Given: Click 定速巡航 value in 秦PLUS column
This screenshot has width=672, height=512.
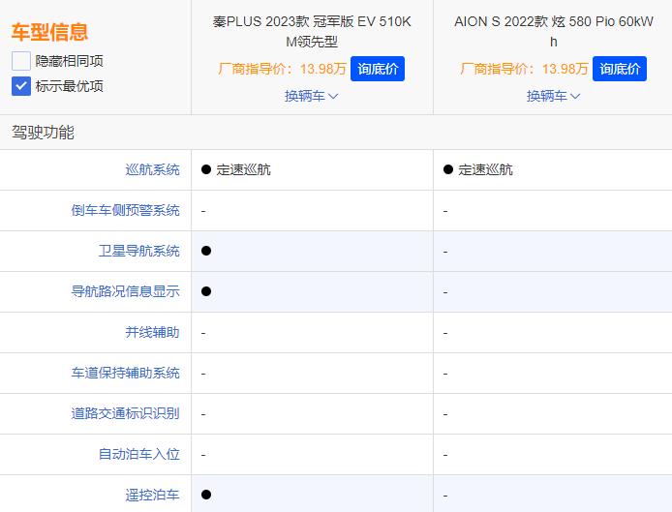Looking at the screenshot, I should point(243,169).
